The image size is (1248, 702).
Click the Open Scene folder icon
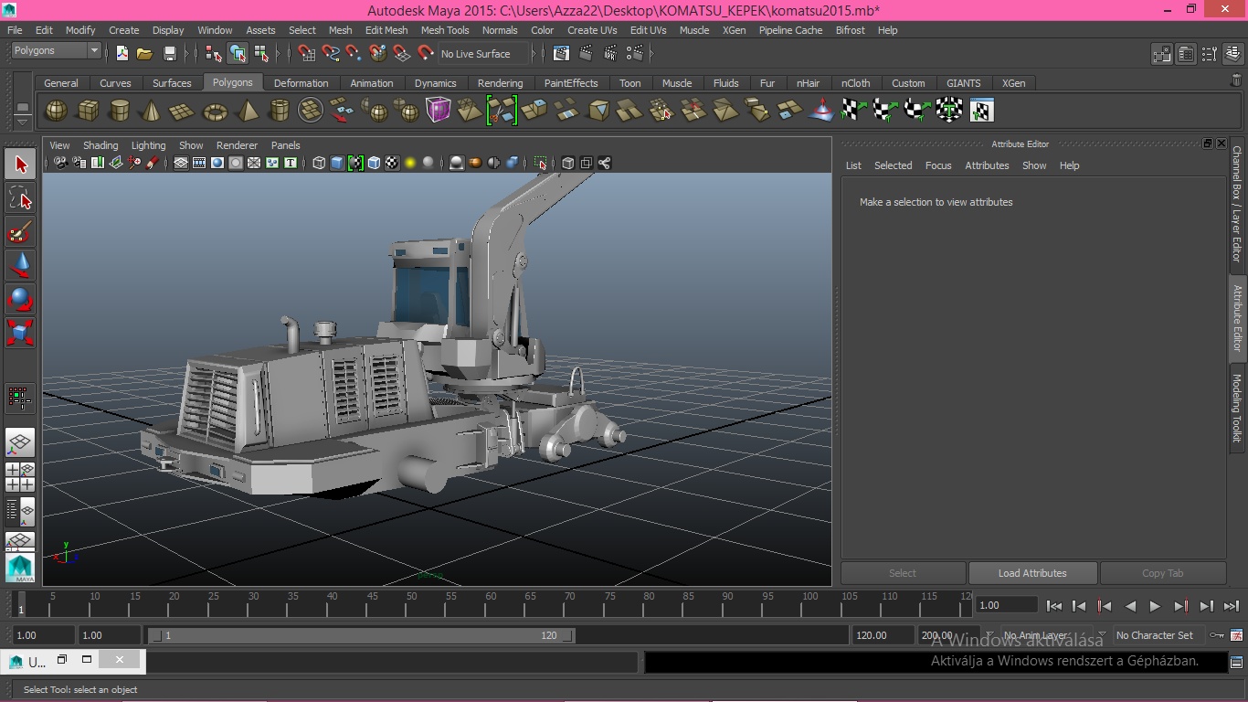144,53
